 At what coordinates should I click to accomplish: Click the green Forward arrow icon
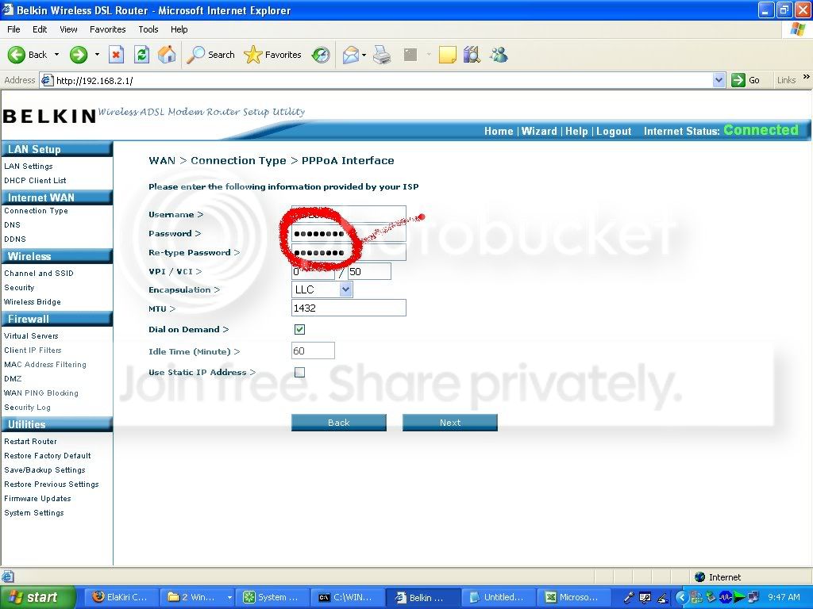point(79,55)
